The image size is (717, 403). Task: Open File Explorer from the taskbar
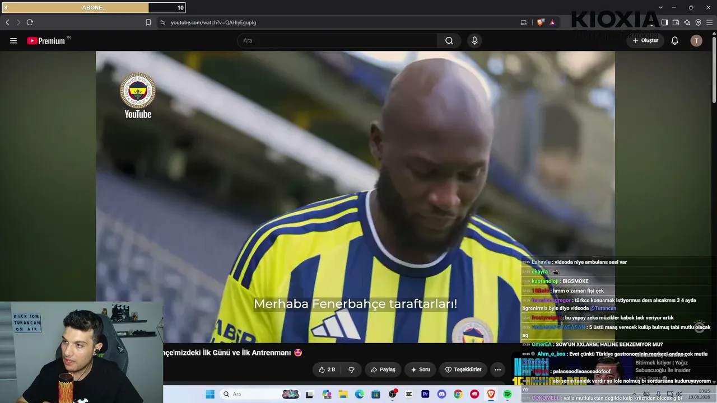pyautogui.click(x=343, y=394)
